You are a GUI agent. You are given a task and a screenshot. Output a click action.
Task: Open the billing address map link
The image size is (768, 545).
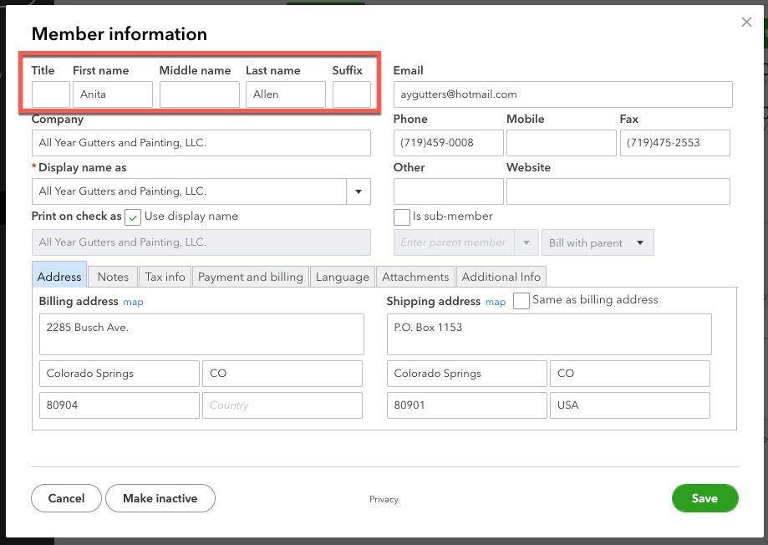point(133,302)
